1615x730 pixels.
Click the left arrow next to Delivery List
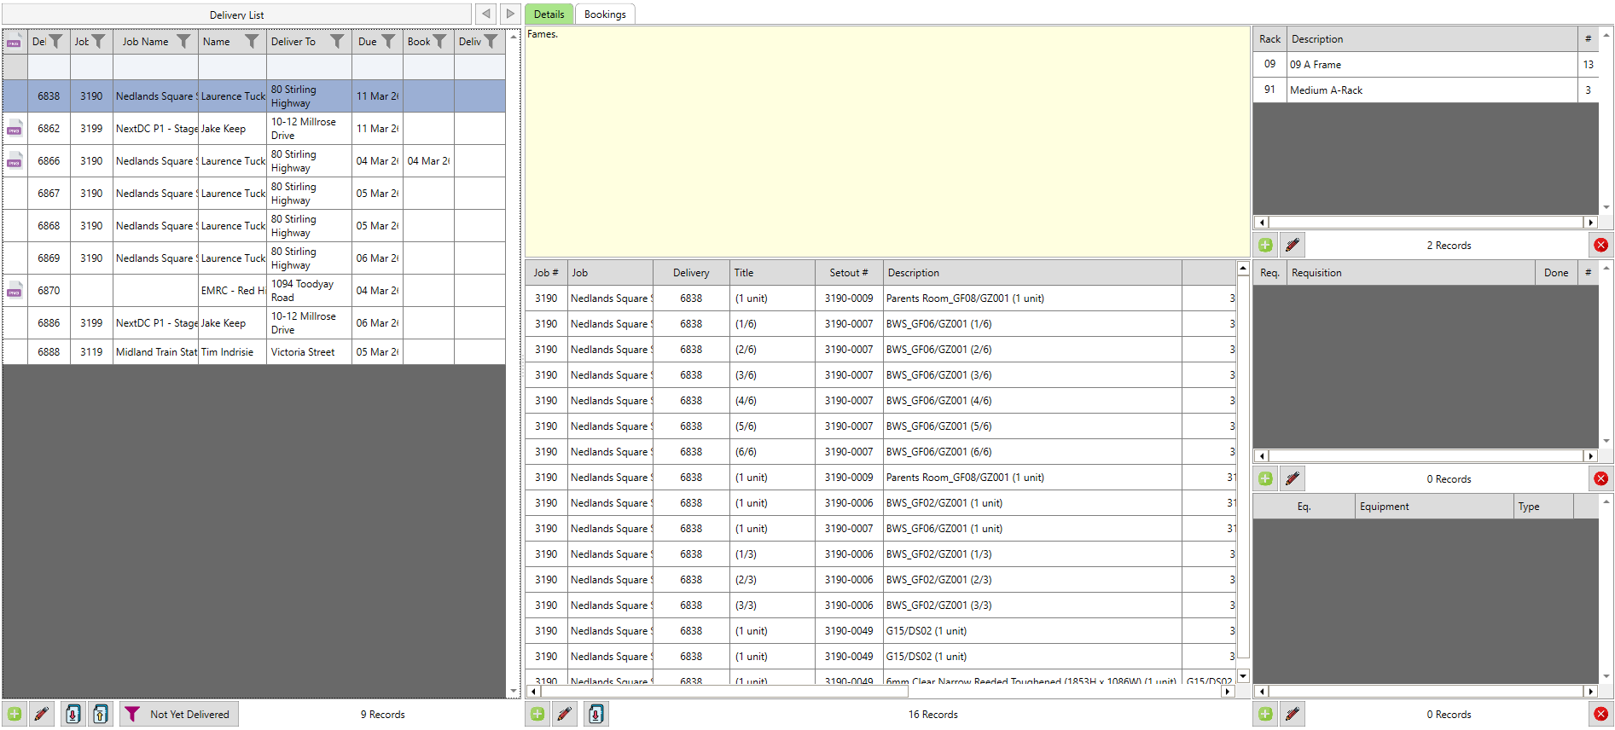point(485,14)
